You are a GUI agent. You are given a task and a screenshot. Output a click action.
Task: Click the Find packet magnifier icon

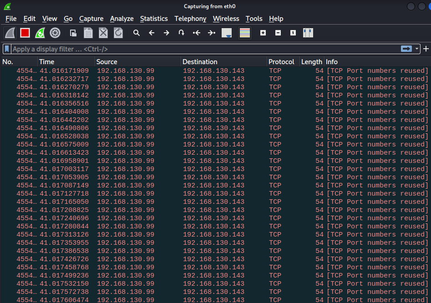pos(136,33)
